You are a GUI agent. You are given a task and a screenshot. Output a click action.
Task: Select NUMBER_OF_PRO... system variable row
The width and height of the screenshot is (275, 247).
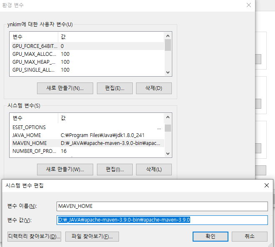pyautogui.click(x=88, y=151)
